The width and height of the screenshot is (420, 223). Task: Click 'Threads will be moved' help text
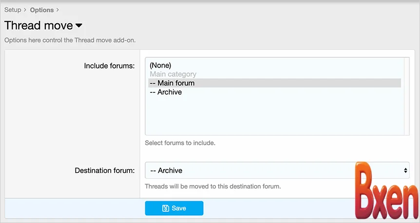pyautogui.click(x=212, y=186)
